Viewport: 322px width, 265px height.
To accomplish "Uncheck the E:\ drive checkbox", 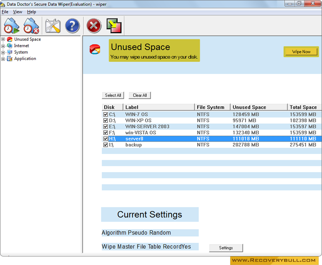I will (x=106, y=127).
